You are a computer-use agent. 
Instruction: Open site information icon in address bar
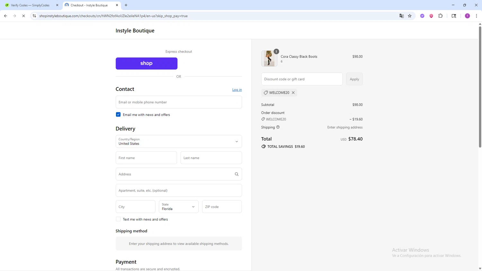(34, 16)
